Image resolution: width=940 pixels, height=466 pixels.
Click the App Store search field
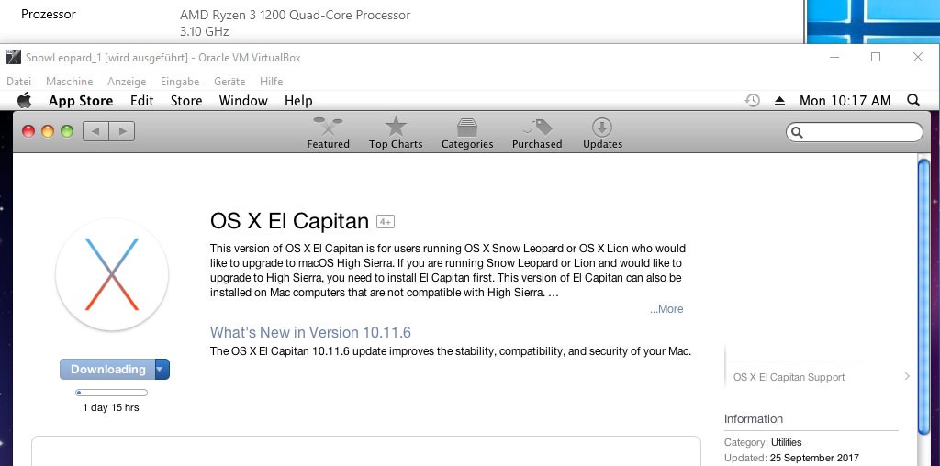tap(855, 132)
